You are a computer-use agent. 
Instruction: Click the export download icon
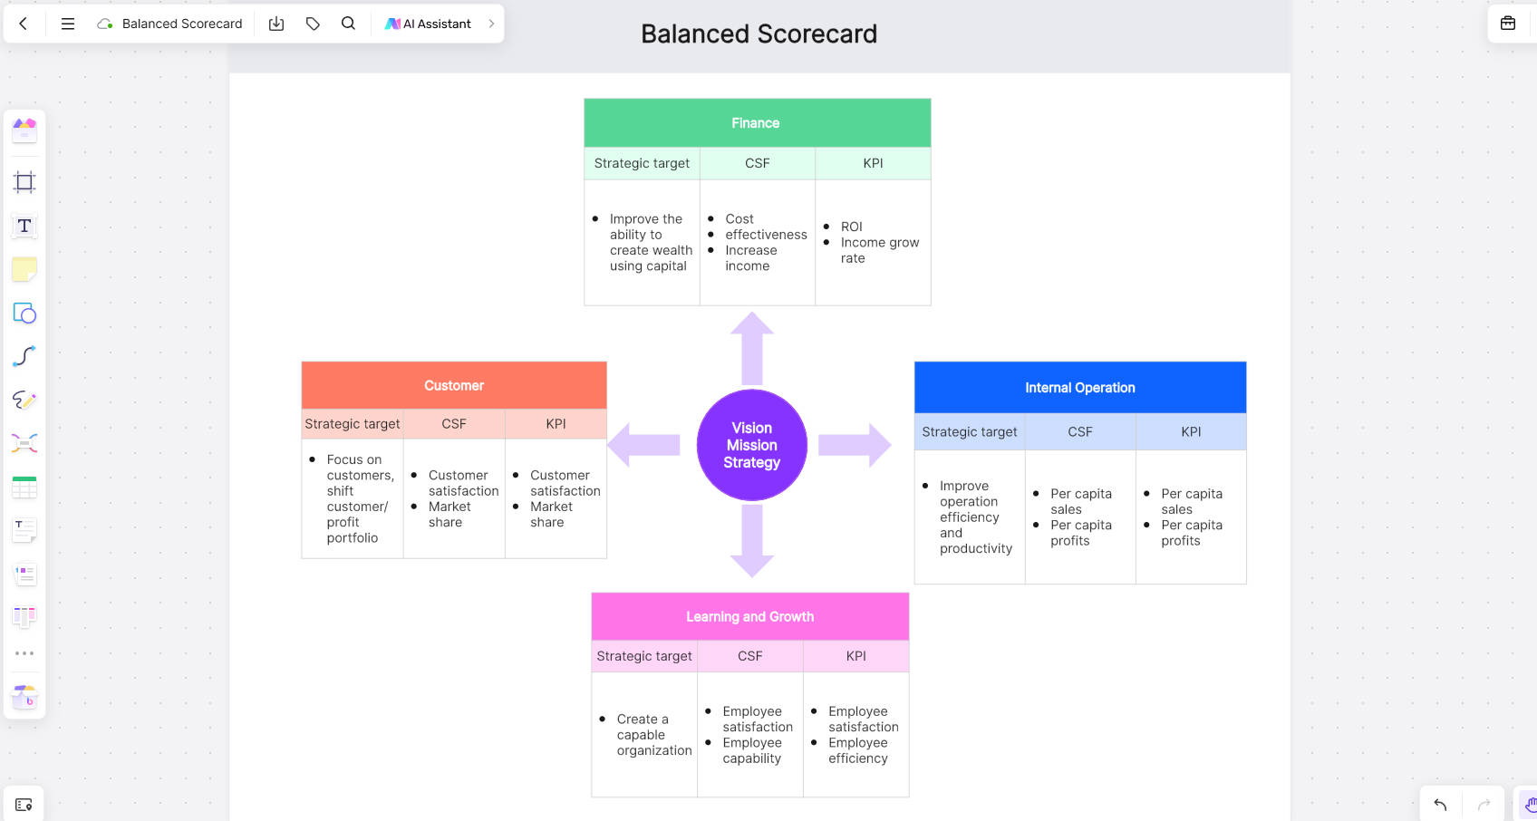[276, 24]
